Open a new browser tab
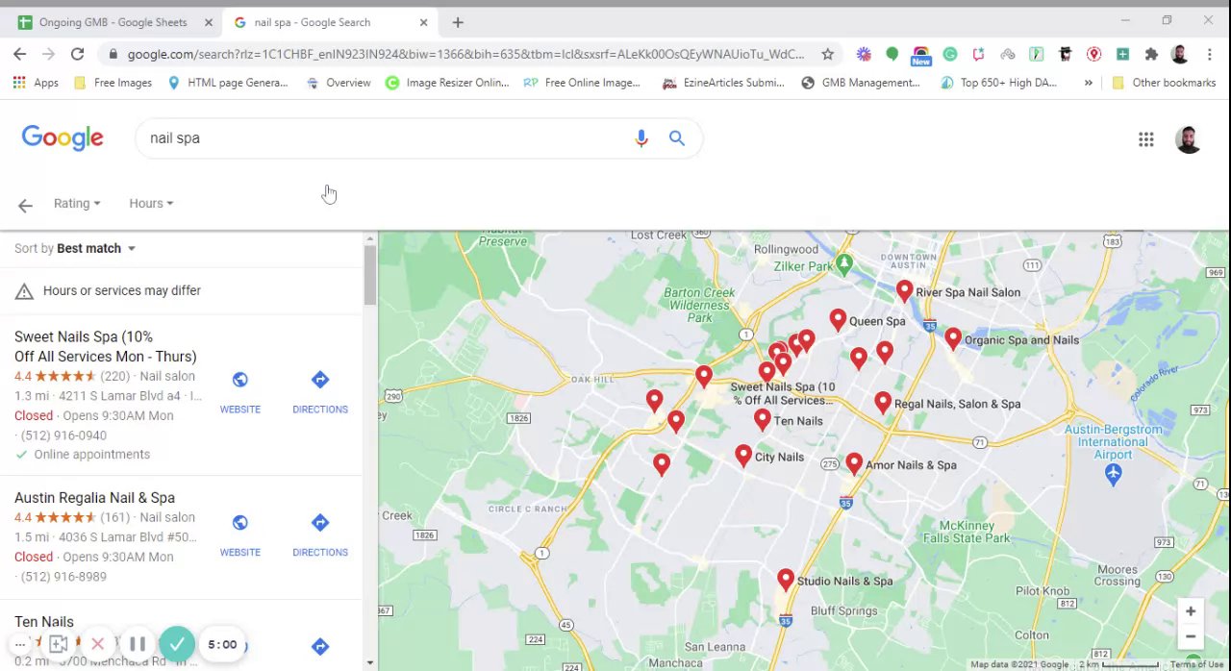This screenshot has width=1231, height=671. [458, 22]
